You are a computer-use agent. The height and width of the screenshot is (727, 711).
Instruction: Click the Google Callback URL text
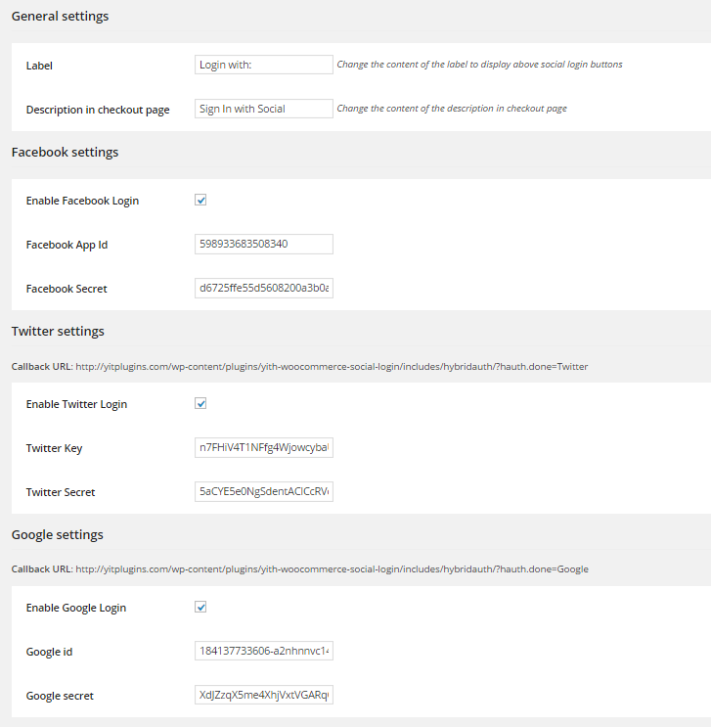(300, 568)
